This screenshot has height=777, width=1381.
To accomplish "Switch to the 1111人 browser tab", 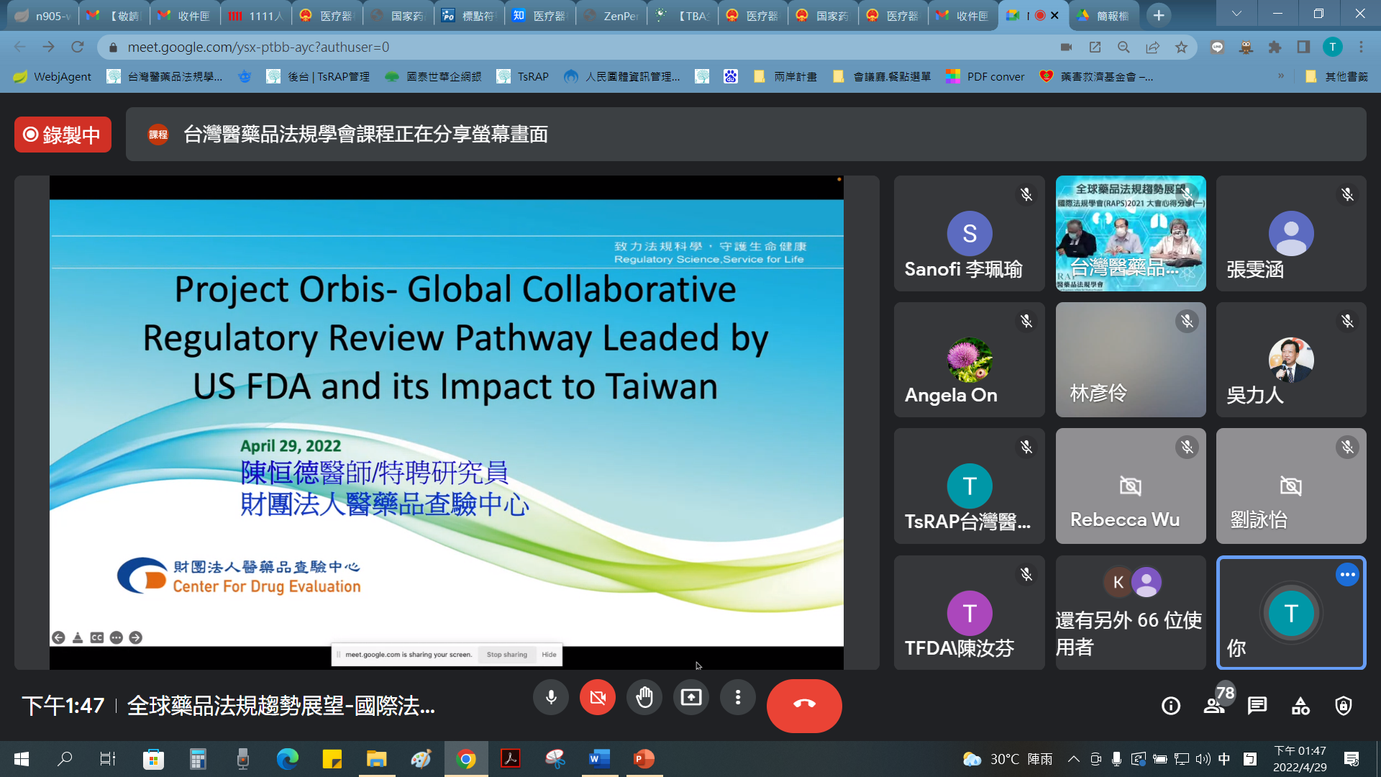I will 255,16.
